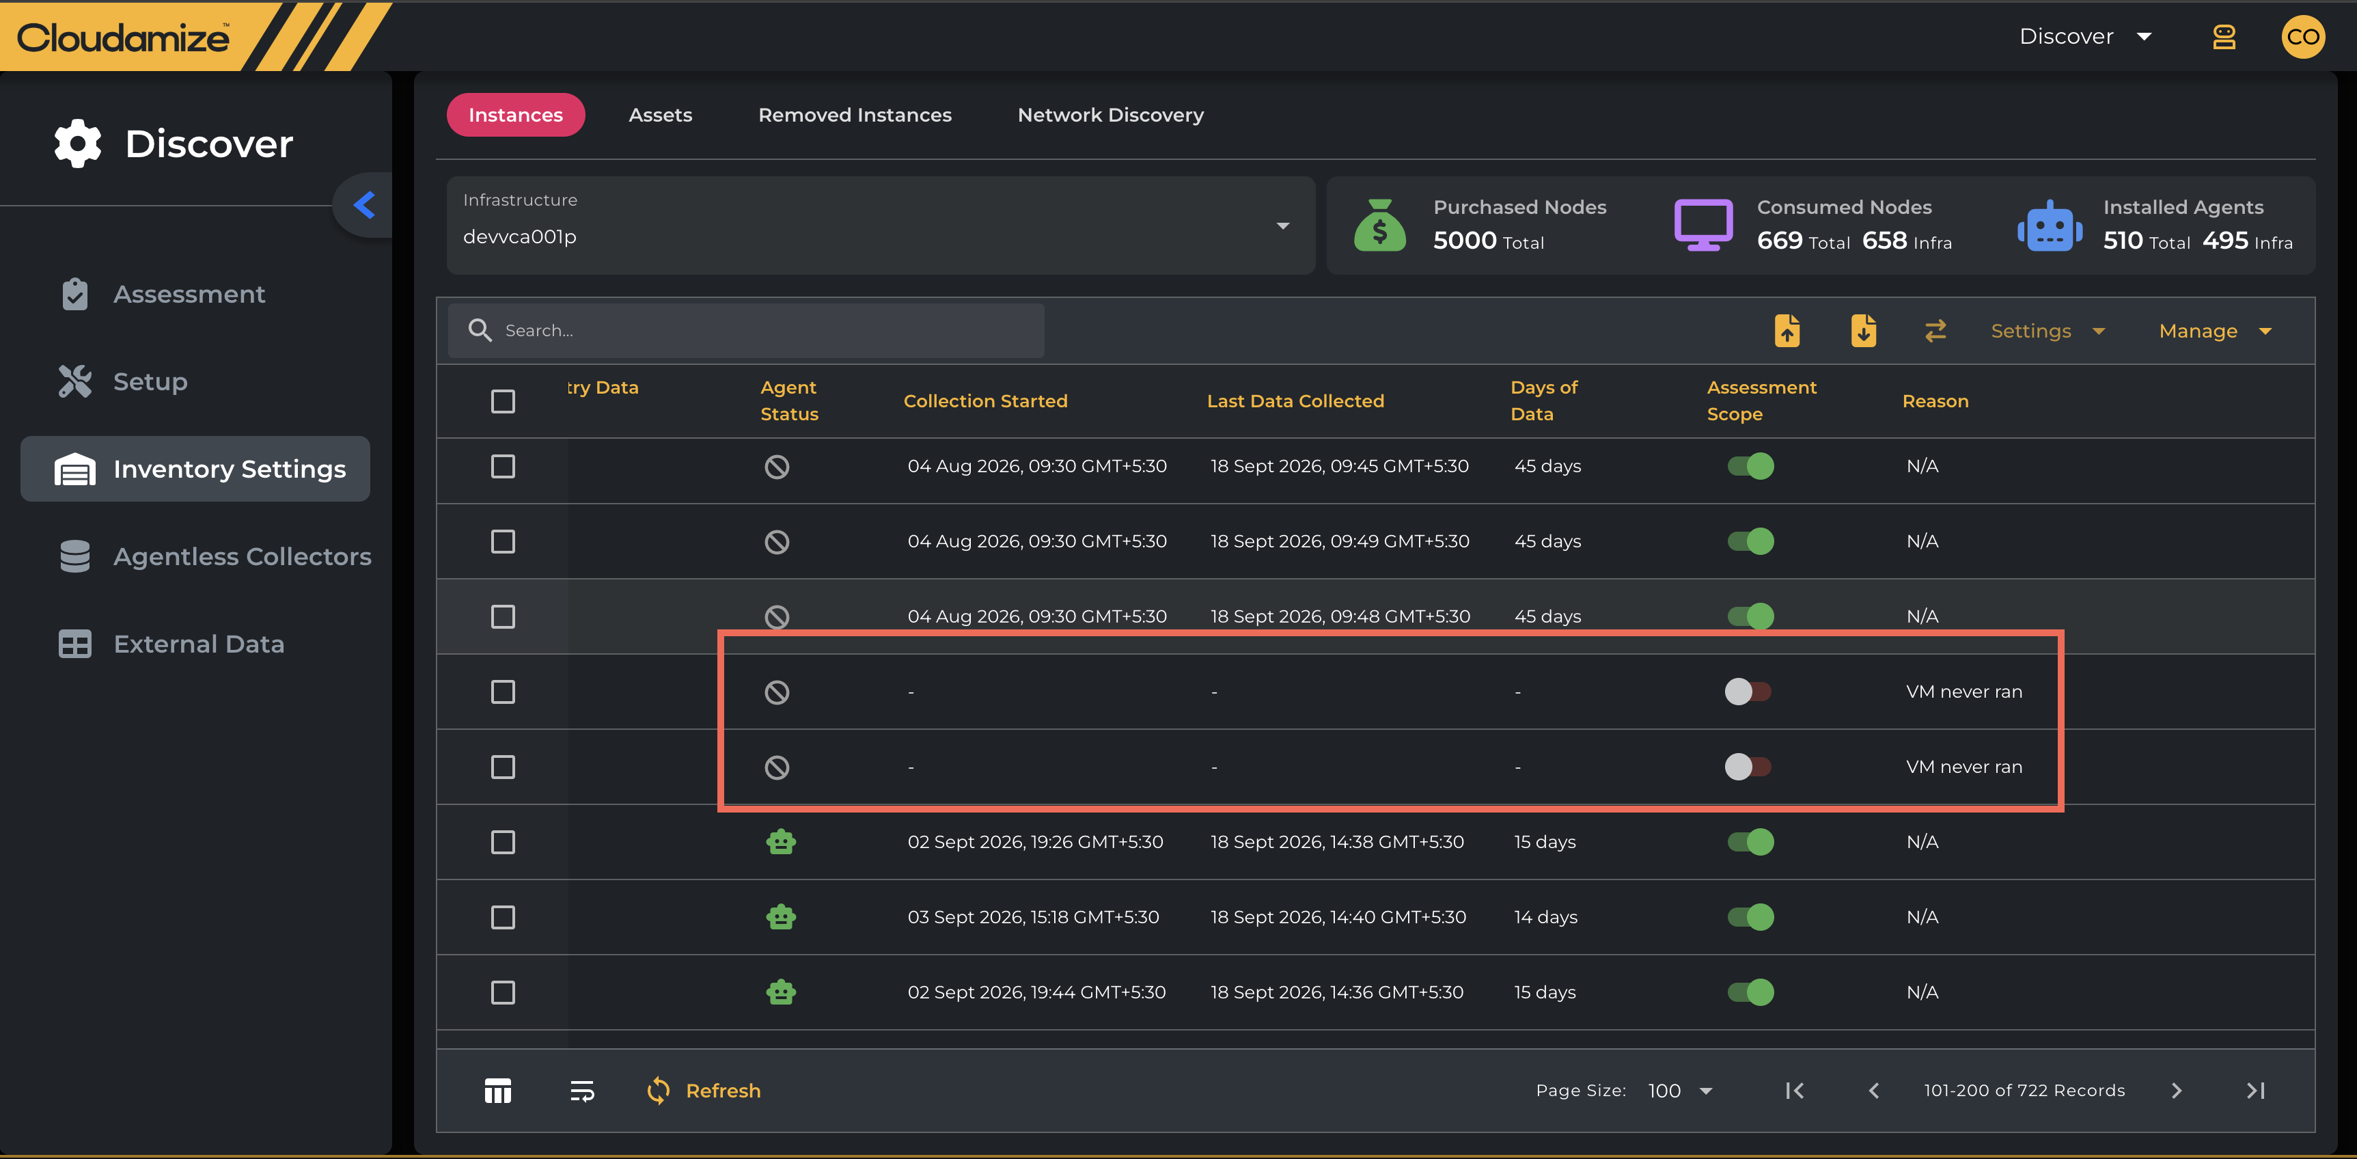Check the row collected at 14:40
The image size is (2357, 1159).
[502, 916]
